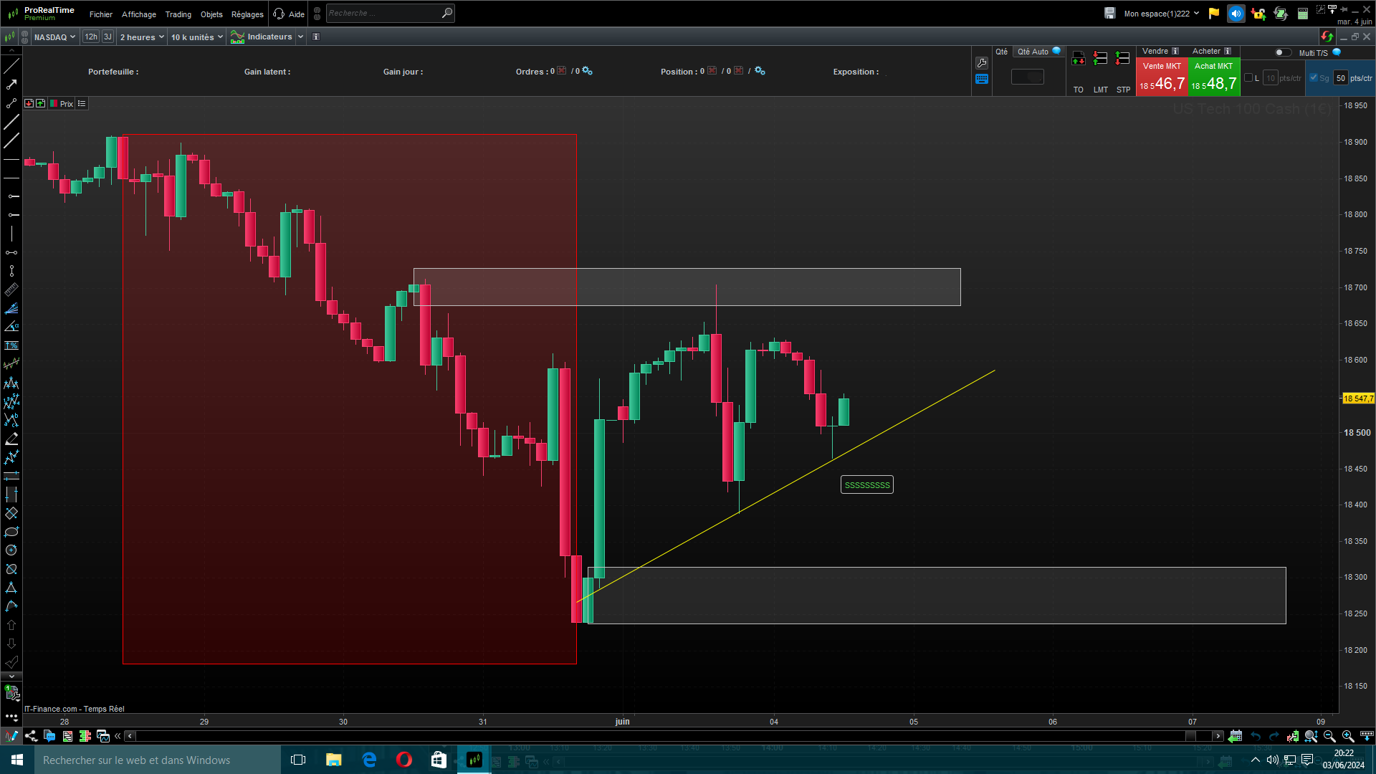Toggle the Multi T/S switch
1376x774 pixels.
1283,52
